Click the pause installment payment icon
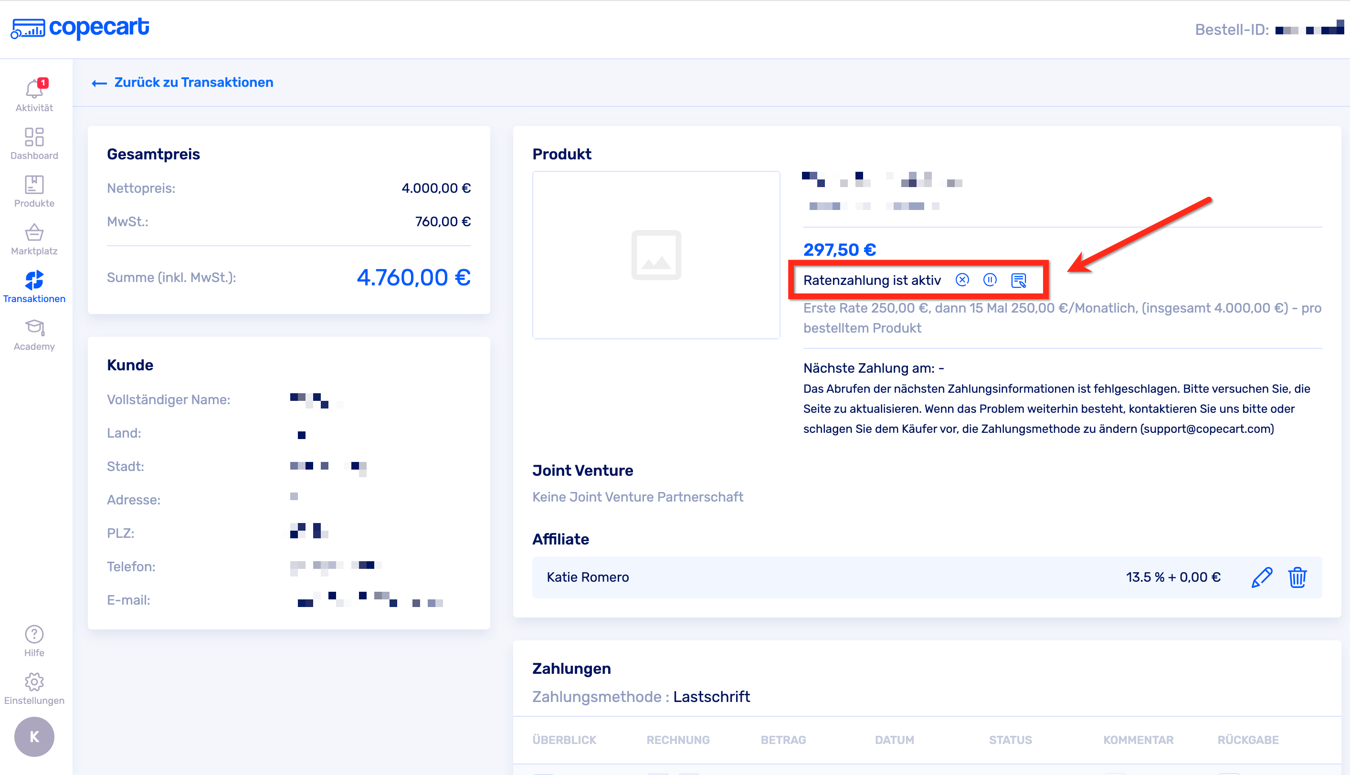 pyautogui.click(x=990, y=280)
